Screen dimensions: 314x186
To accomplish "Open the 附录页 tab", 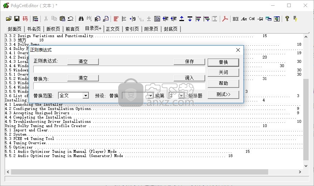I will click(151, 29).
